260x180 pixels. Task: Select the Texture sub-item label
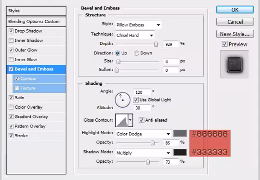tap(28, 88)
